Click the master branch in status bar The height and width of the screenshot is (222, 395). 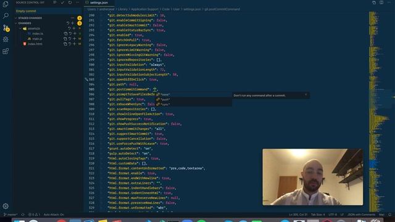coord(10,215)
